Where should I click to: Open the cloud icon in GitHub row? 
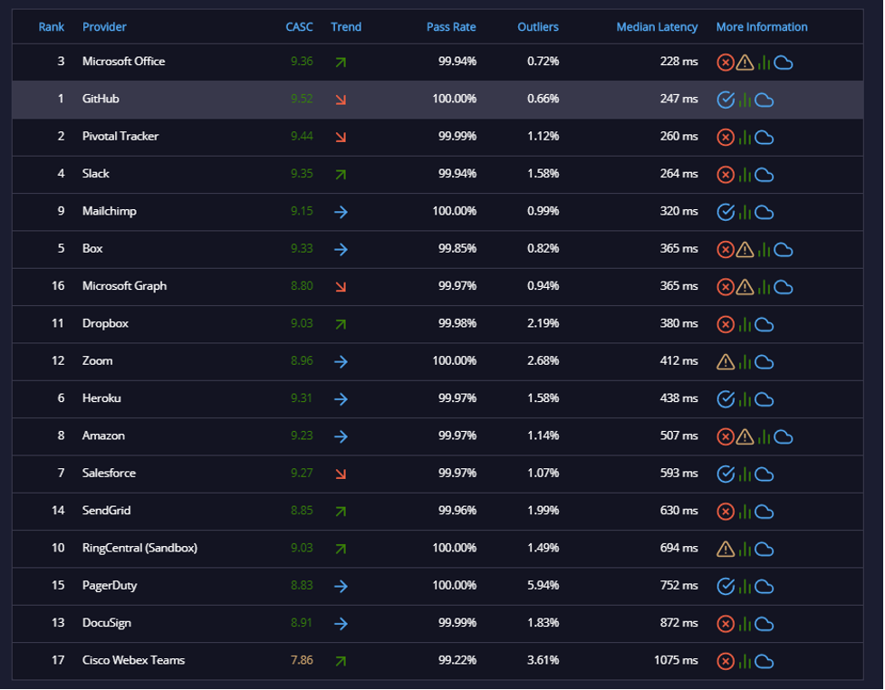pos(764,100)
